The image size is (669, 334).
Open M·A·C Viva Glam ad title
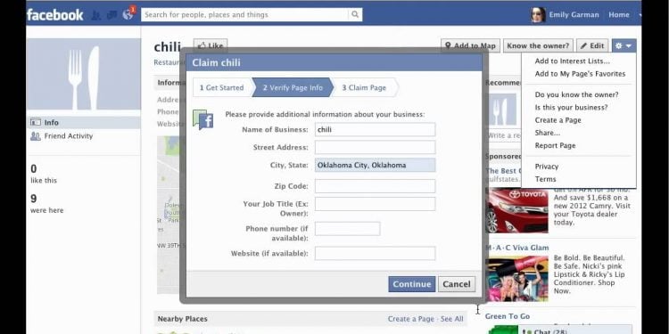pyautogui.click(x=517, y=248)
